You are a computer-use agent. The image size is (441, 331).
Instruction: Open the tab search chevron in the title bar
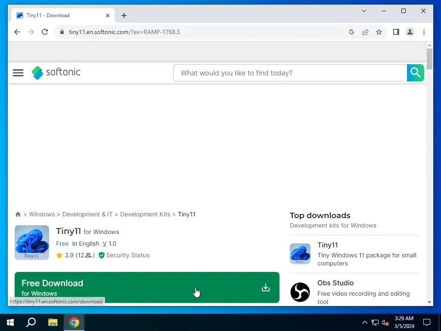click(x=364, y=11)
